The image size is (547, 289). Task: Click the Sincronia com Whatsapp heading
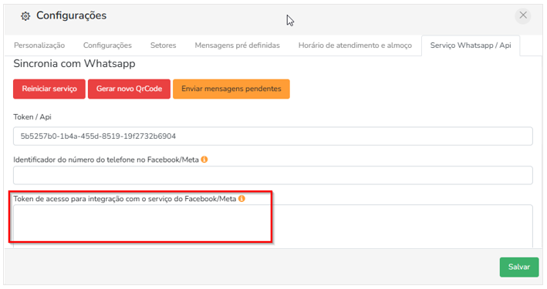(x=74, y=64)
